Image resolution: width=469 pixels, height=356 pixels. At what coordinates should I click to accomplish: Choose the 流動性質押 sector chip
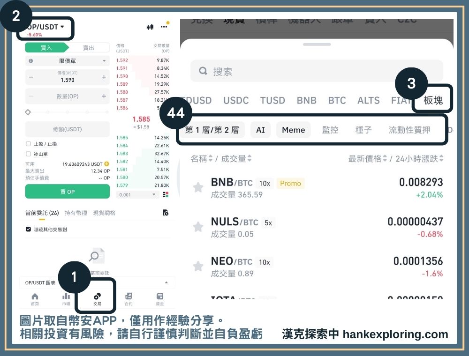tap(409, 130)
